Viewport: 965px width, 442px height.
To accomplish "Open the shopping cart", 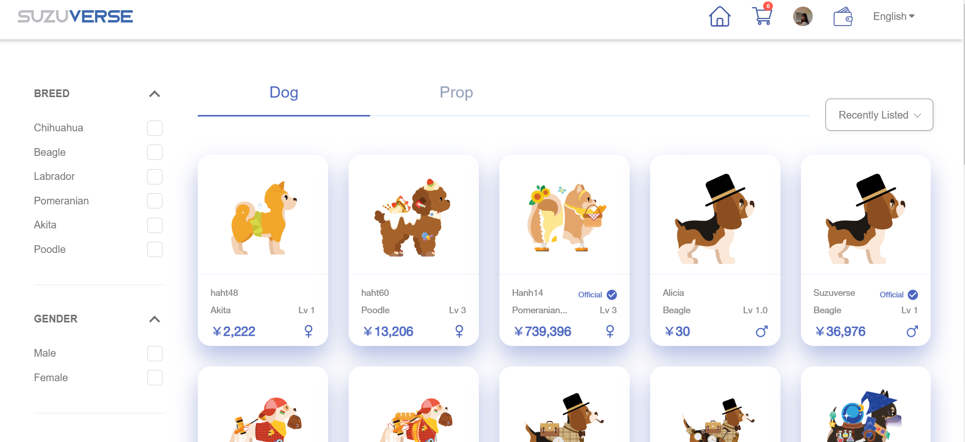I will (762, 16).
